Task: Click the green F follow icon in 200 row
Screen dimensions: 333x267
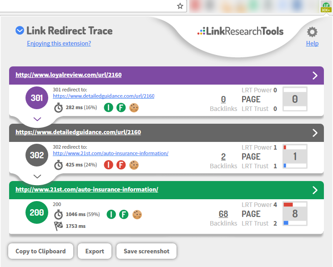Action: pos(124,214)
